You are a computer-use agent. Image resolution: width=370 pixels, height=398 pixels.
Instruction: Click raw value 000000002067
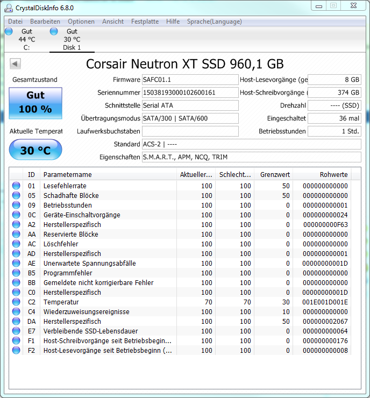tap(325, 321)
